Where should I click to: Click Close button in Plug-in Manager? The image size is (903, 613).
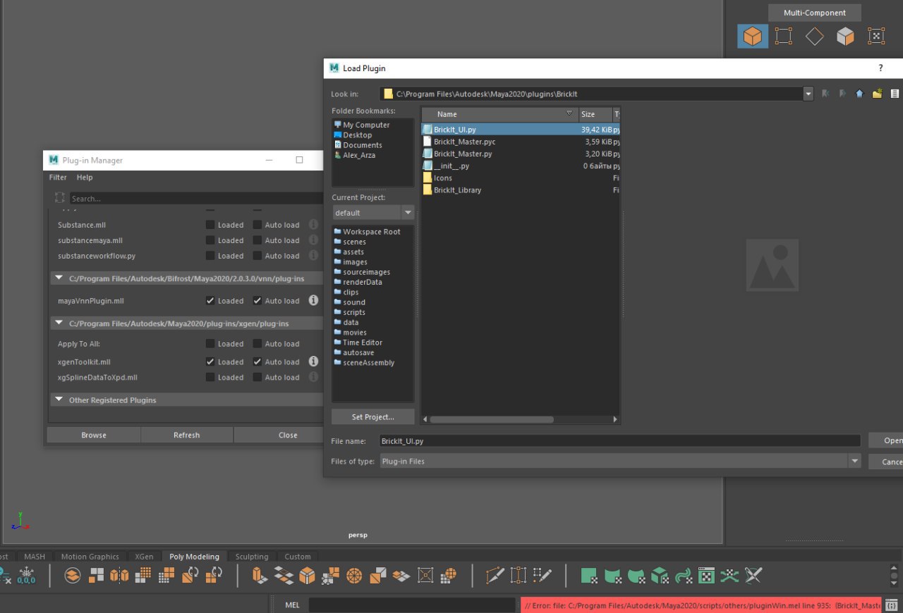pyautogui.click(x=279, y=435)
